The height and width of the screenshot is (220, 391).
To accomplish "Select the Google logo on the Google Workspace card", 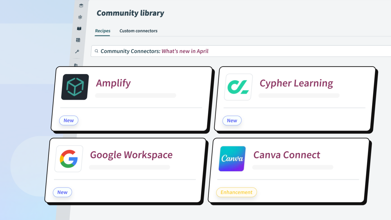I will click(x=68, y=159).
